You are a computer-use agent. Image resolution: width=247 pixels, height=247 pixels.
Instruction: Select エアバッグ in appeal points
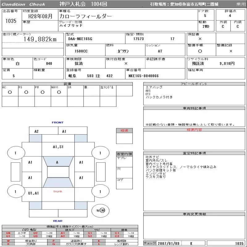click(x=154, y=87)
